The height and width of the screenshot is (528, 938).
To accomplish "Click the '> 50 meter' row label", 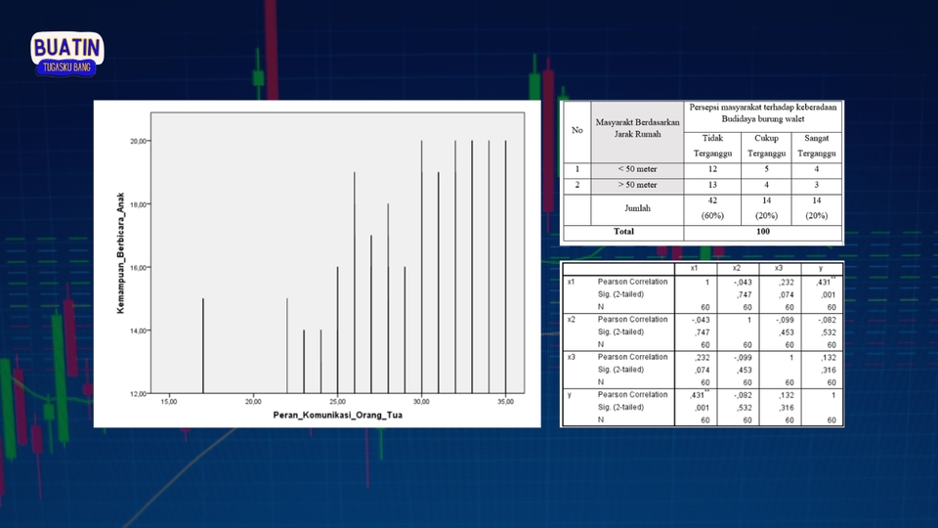I will [x=637, y=185].
